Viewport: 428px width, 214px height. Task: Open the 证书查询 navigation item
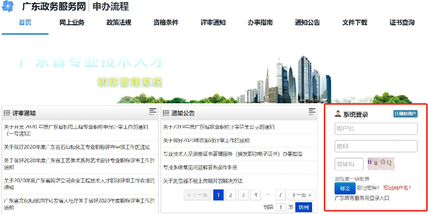click(x=402, y=23)
